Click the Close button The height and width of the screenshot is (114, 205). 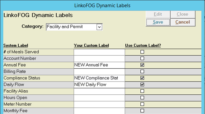[183, 14]
